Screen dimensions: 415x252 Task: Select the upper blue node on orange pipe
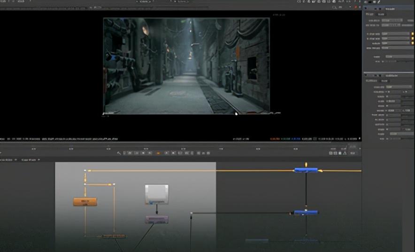(306, 170)
